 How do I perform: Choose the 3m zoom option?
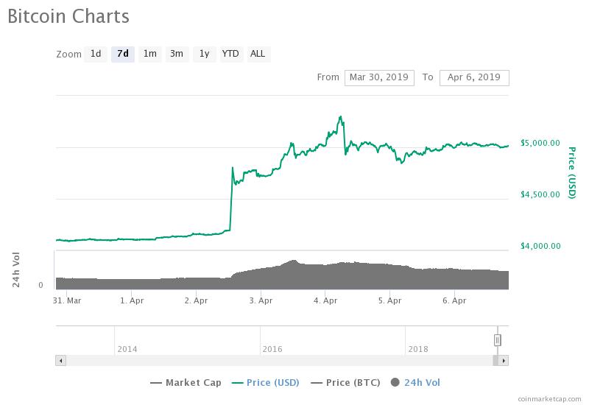177,54
